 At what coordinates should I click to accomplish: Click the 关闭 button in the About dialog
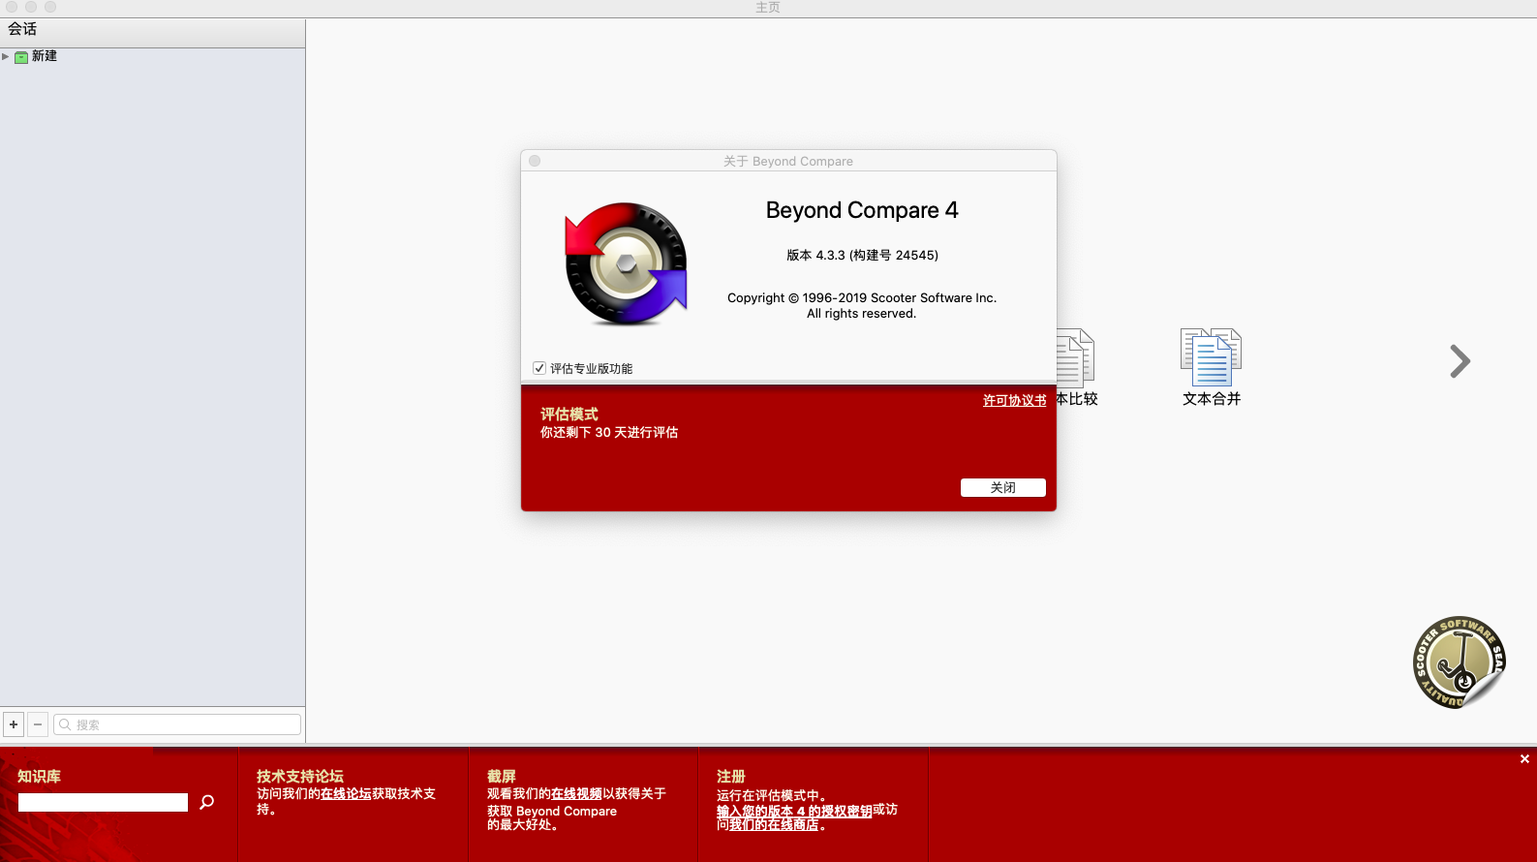coord(1002,487)
